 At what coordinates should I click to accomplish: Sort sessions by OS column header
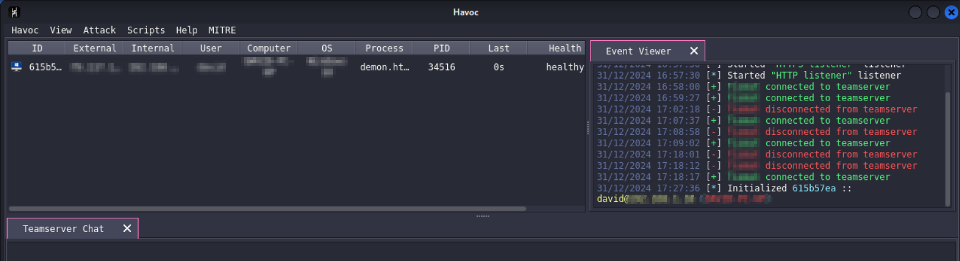pyautogui.click(x=326, y=49)
